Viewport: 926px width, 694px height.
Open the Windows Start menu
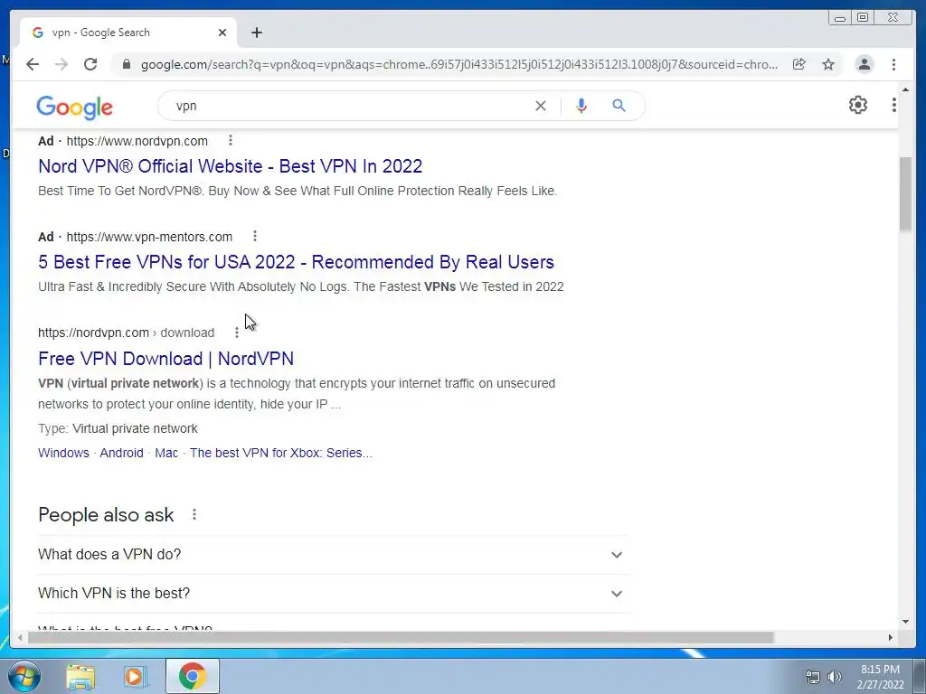[x=24, y=676]
